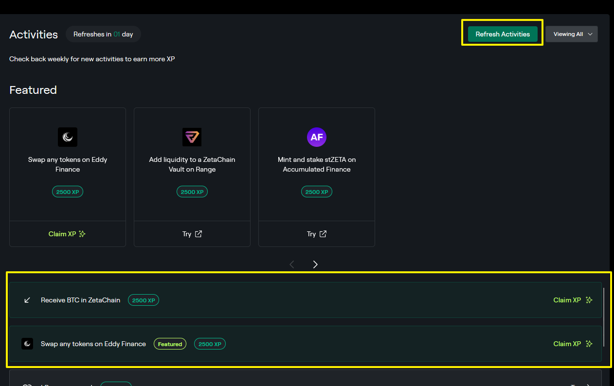Click the activities list scrollbar
614x386 pixels.
(604, 317)
